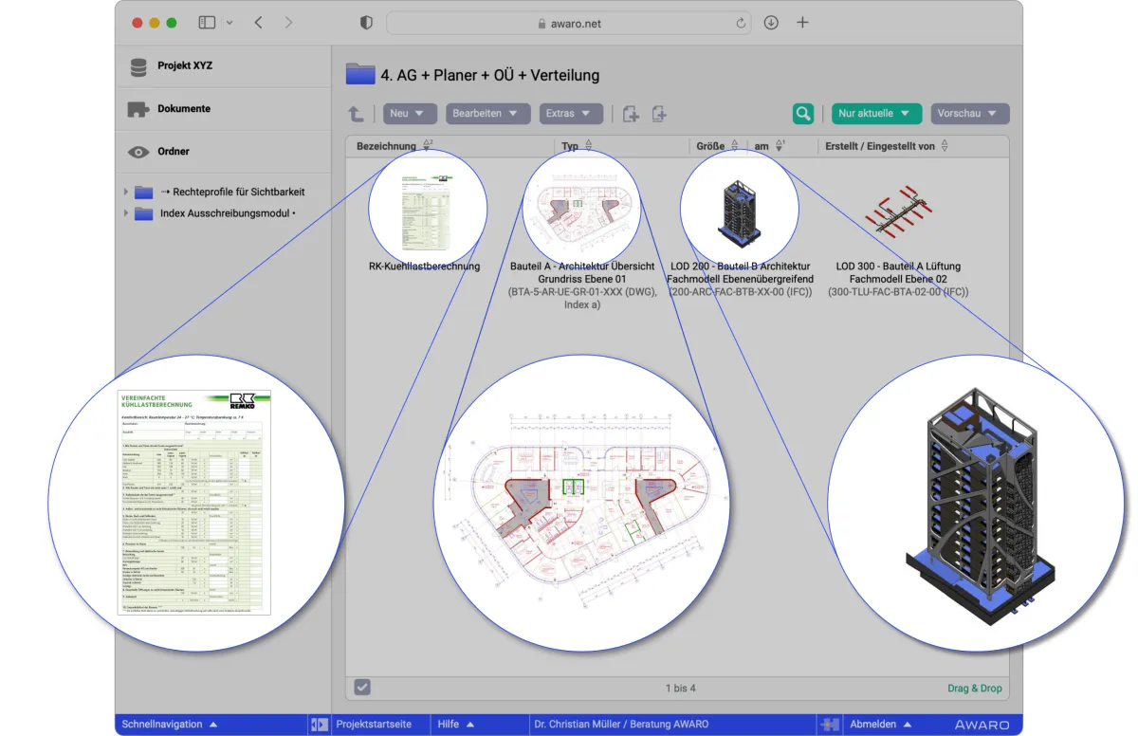Sort by Bezeichnung column header
1138x736 pixels.
point(386,146)
